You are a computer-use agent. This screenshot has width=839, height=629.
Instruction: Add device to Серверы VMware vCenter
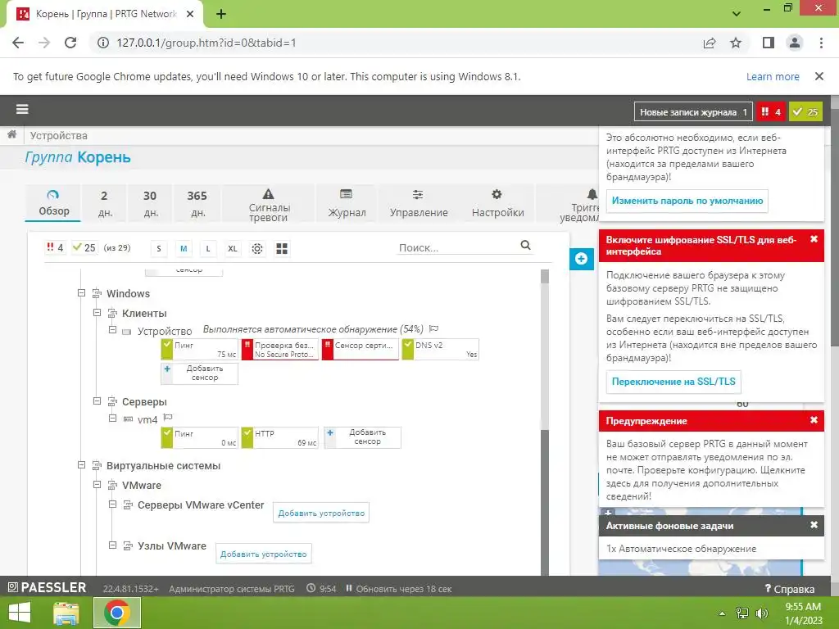(321, 513)
